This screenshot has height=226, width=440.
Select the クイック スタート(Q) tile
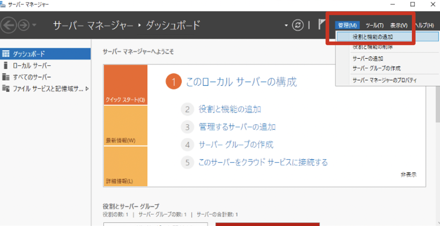[x=125, y=85]
